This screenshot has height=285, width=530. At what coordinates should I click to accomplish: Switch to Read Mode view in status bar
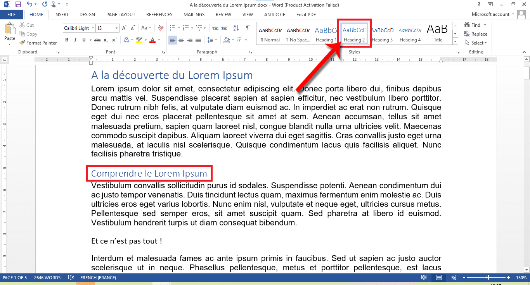pyautogui.click(x=424, y=278)
